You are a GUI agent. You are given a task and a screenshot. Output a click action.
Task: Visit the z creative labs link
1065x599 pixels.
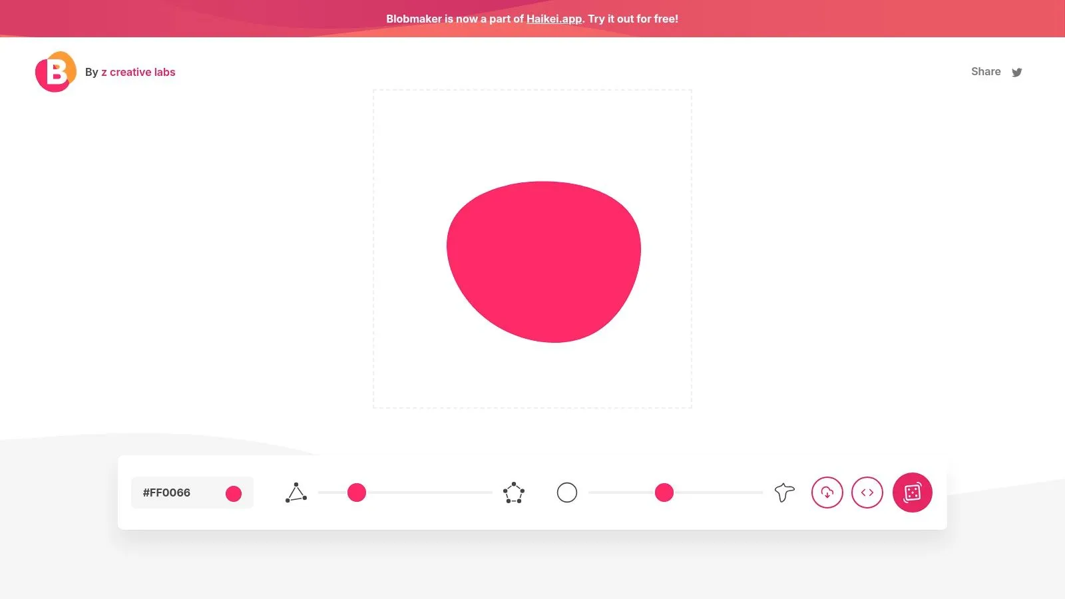(138, 72)
